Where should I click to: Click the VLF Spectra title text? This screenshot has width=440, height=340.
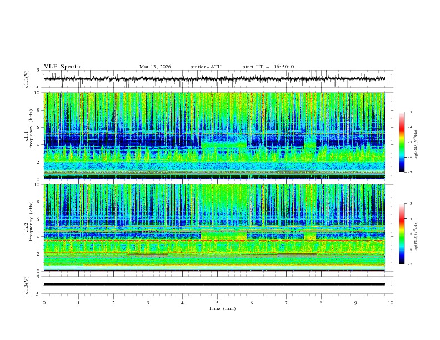tap(63, 67)
